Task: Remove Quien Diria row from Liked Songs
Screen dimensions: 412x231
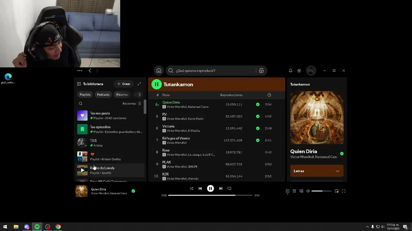Action: tap(257, 105)
